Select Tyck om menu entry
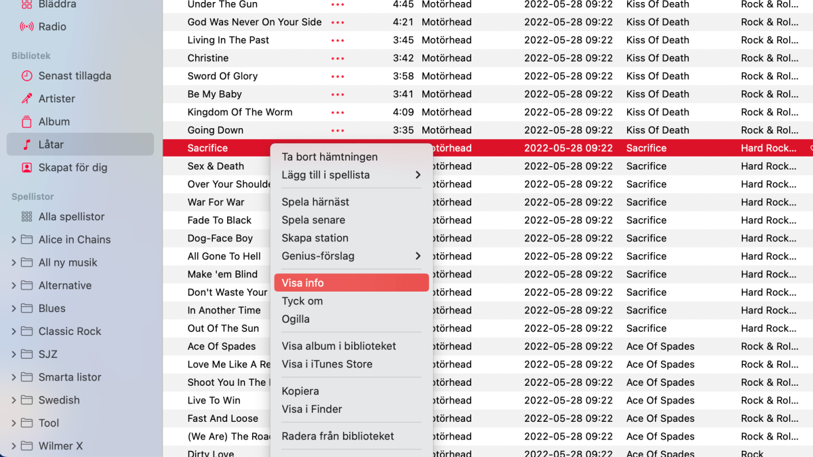The width and height of the screenshot is (813, 457). point(351,301)
